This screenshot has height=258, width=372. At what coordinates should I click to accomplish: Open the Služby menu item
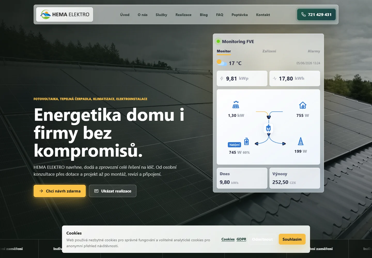point(161,15)
